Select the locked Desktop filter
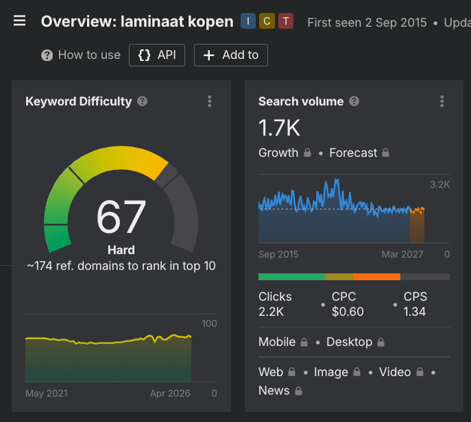The height and width of the screenshot is (422, 471). click(349, 342)
